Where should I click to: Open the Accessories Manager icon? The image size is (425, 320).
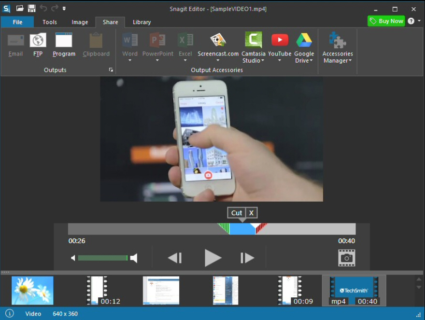click(x=337, y=41)
